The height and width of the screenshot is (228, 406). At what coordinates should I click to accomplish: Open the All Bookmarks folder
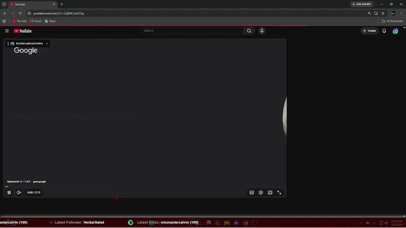click(x=392, y=21)
